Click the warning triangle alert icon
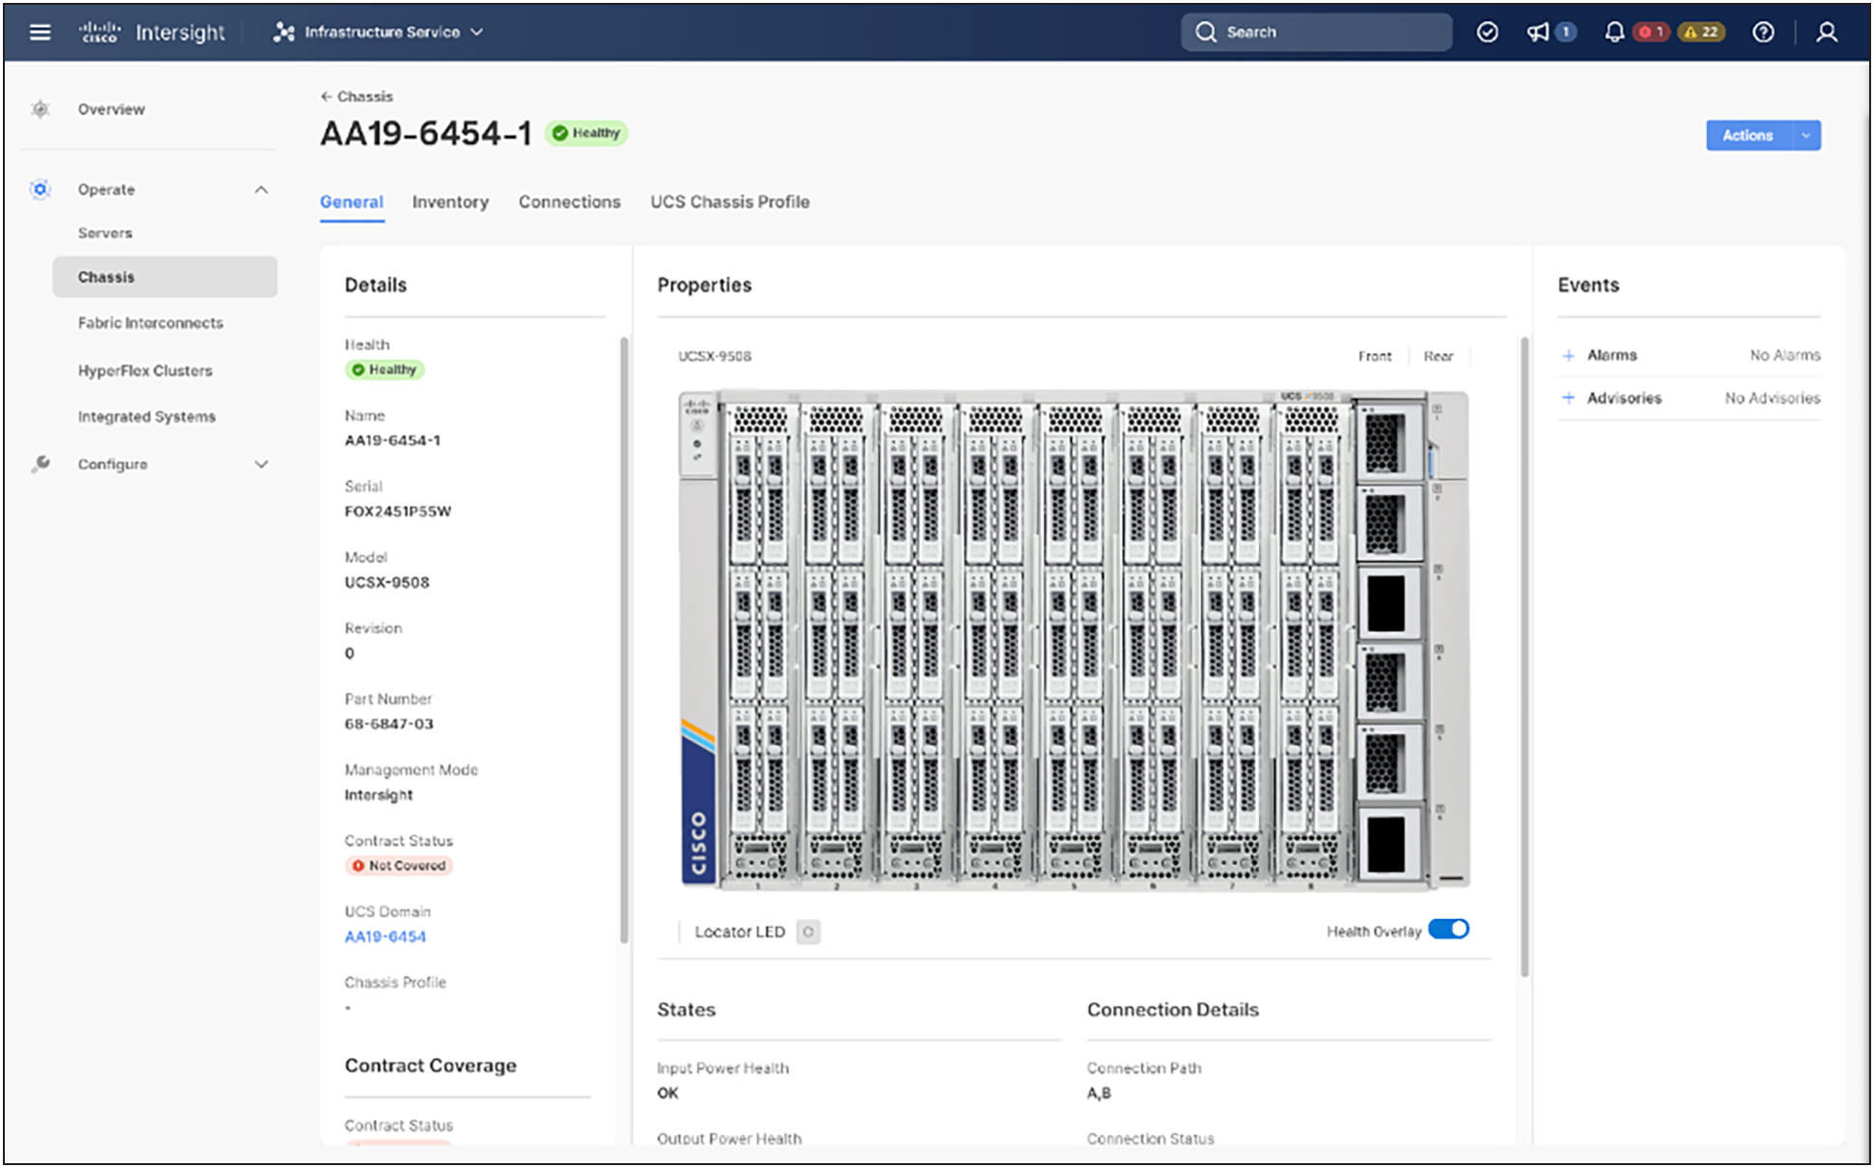1874x1168 pixels. point(1693,31)
